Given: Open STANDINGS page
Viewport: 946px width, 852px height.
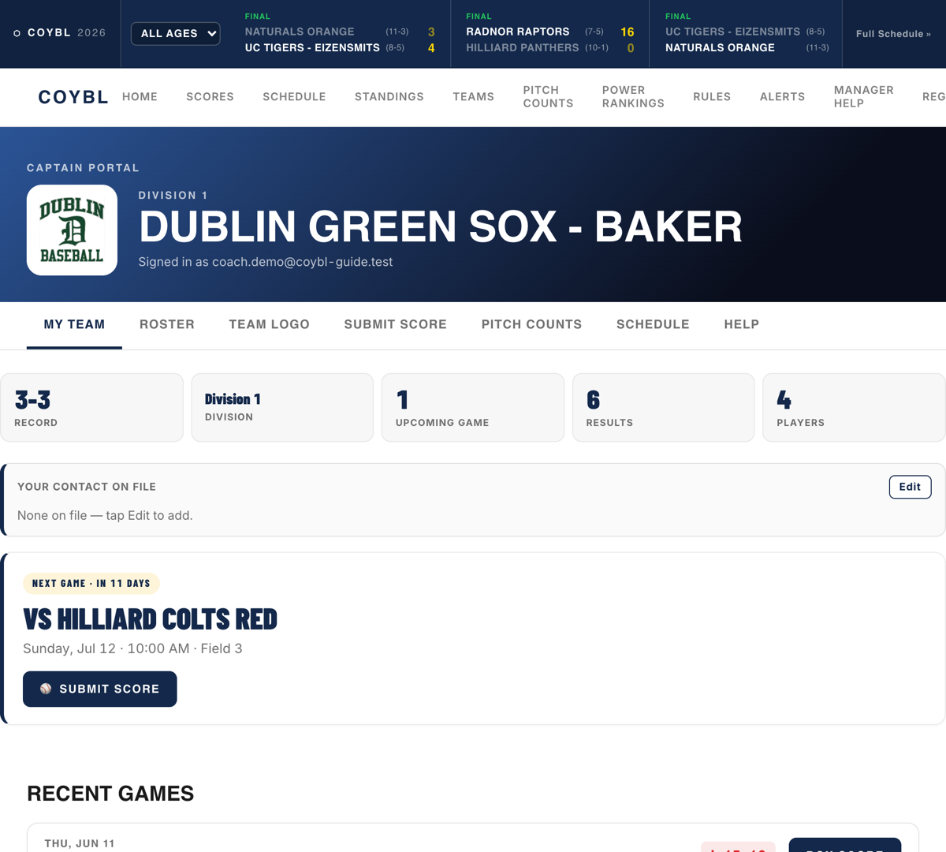Looking at the screenshot, I should (389, 96).
